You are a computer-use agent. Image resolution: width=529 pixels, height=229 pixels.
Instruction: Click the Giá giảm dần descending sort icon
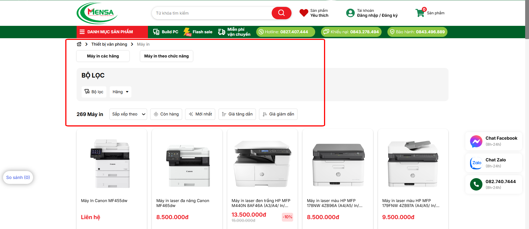click(265, 114)
